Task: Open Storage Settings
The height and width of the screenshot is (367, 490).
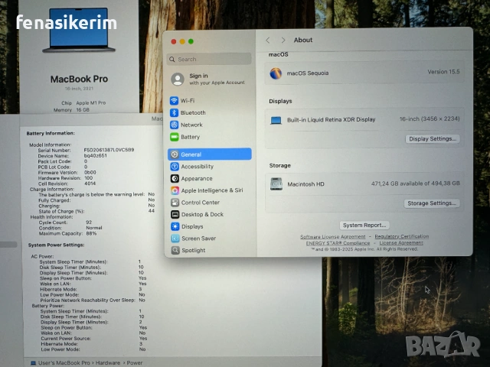Action: [x=432, y=203]
